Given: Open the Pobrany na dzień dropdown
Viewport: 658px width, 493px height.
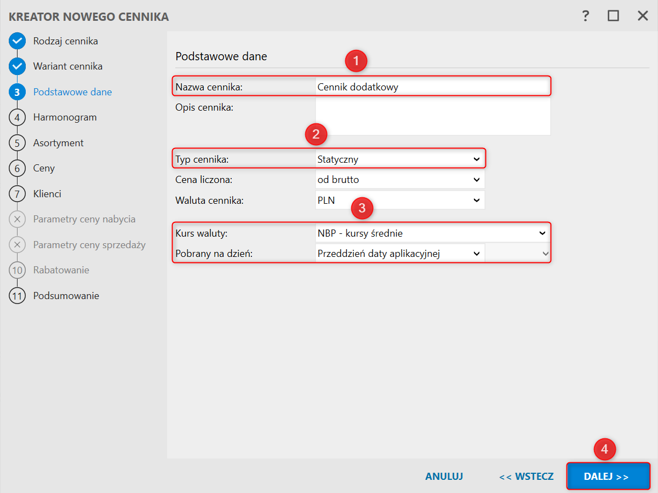Looking at the screenshot, I should 399,253.
